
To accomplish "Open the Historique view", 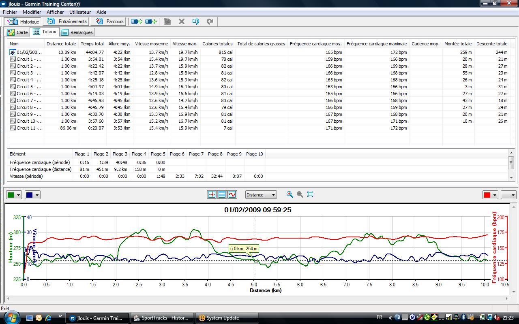I will 24,21.
